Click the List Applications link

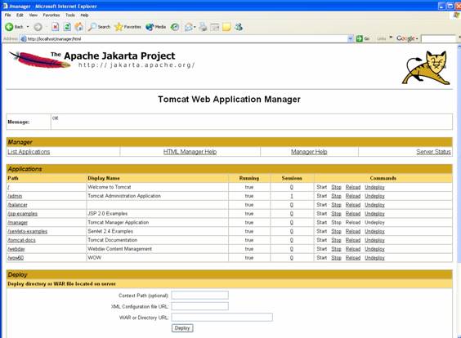click(x=29, y=152)
